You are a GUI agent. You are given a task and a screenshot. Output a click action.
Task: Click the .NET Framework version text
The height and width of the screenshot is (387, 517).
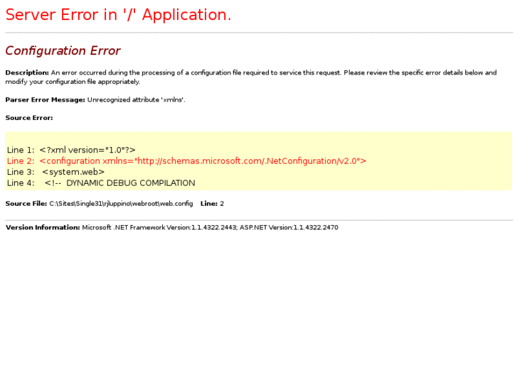point(159,228)
